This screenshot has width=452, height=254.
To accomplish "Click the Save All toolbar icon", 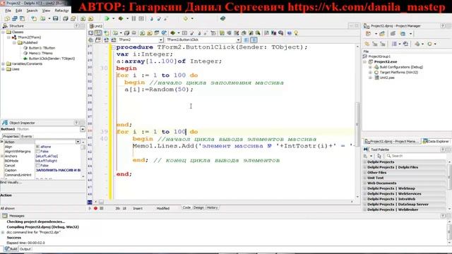I will [66, 19].
